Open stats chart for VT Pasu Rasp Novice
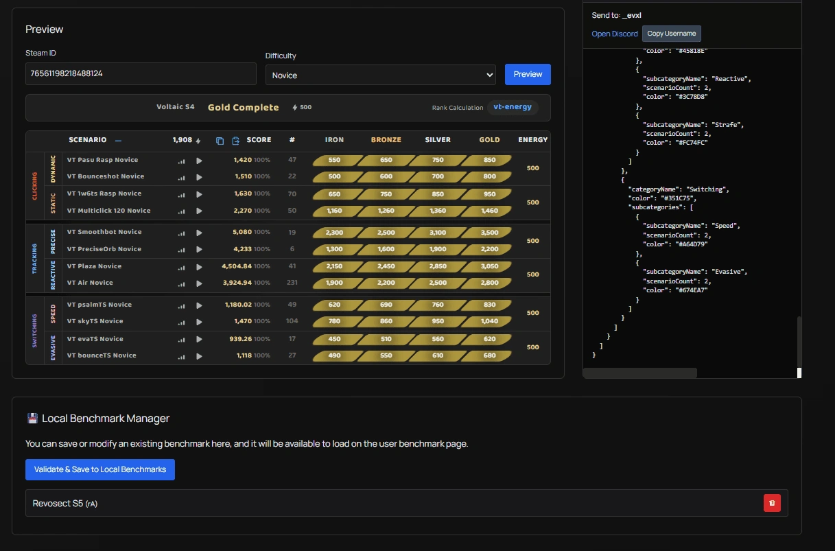This screenshot has width=835, height=551. pos(180,160)
